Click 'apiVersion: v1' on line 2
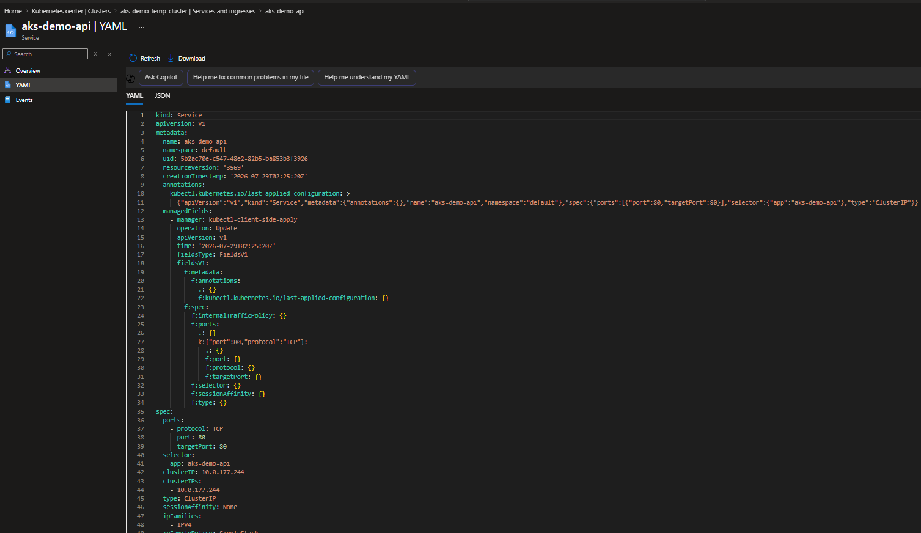The height and width of the screenshot is (533, 921). point(180,123)
